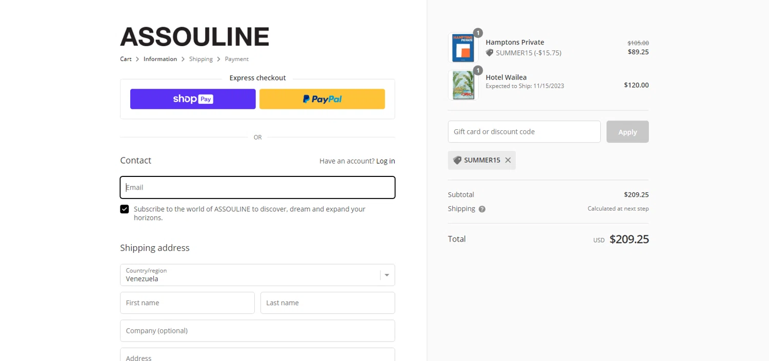Click the $89.25 discounted price

point(638,52)
